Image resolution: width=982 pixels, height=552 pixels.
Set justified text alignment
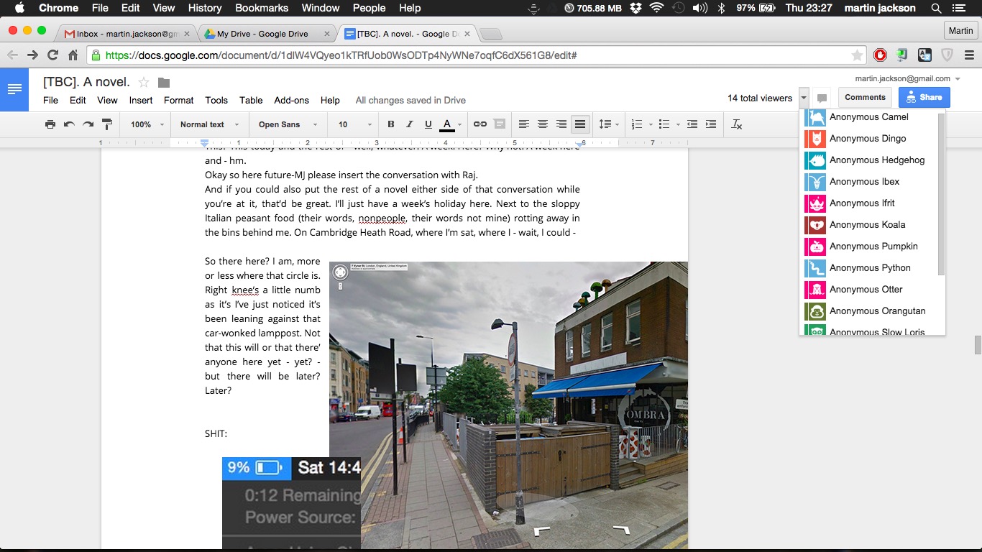(x=580, y=124)
